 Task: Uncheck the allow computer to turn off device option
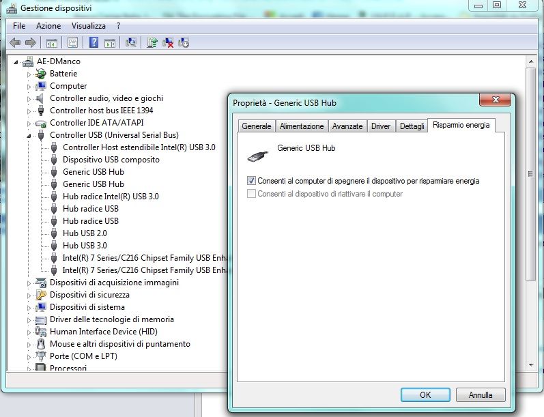252,182
